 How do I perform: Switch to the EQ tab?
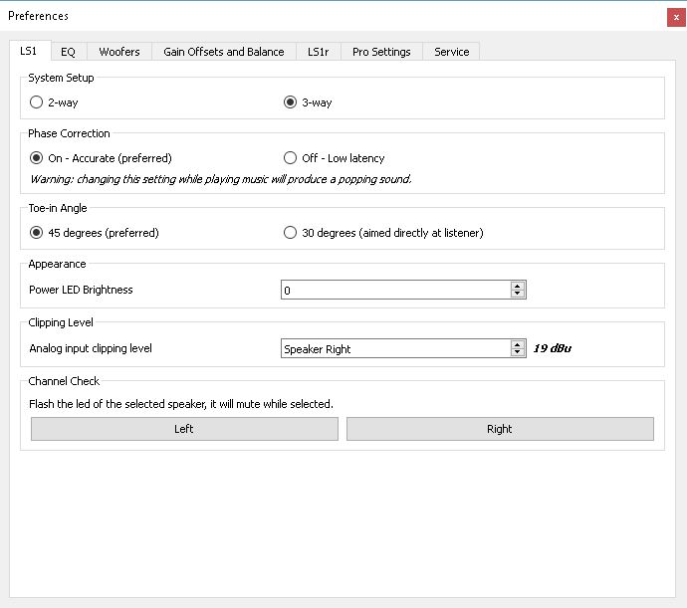pyautogui.click(x=69, y=52)
